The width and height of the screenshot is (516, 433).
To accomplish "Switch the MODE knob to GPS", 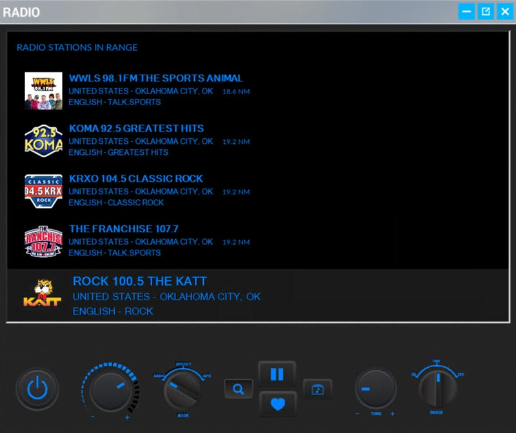I will pyautogui.click(x=205, y=375).
